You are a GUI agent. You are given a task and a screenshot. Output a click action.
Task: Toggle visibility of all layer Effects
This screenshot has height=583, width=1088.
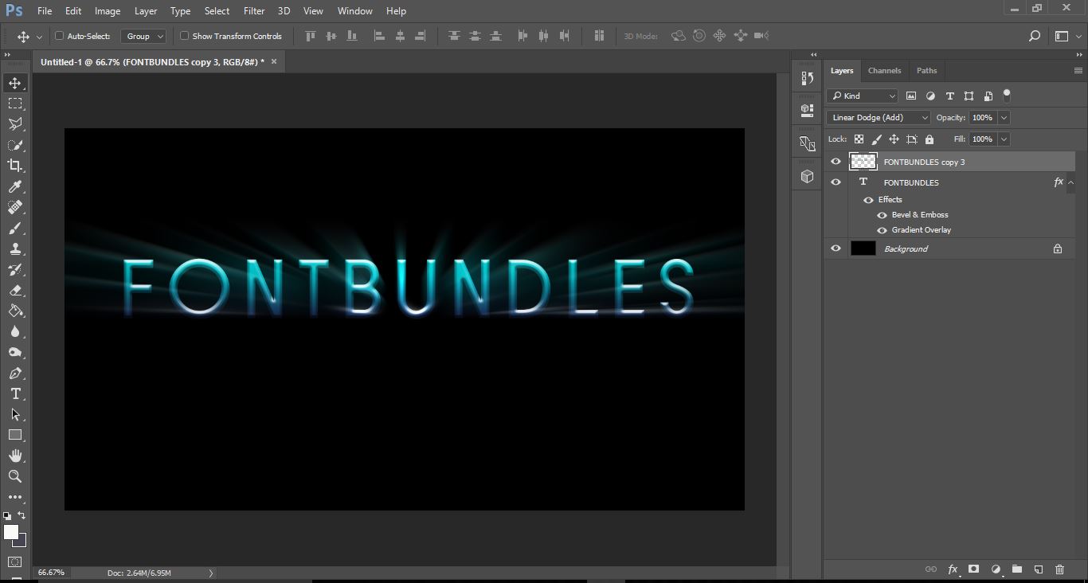pos(868,200)
